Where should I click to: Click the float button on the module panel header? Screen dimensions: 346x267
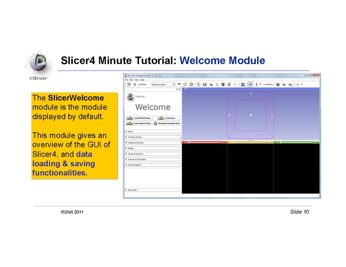click(177, 89)
